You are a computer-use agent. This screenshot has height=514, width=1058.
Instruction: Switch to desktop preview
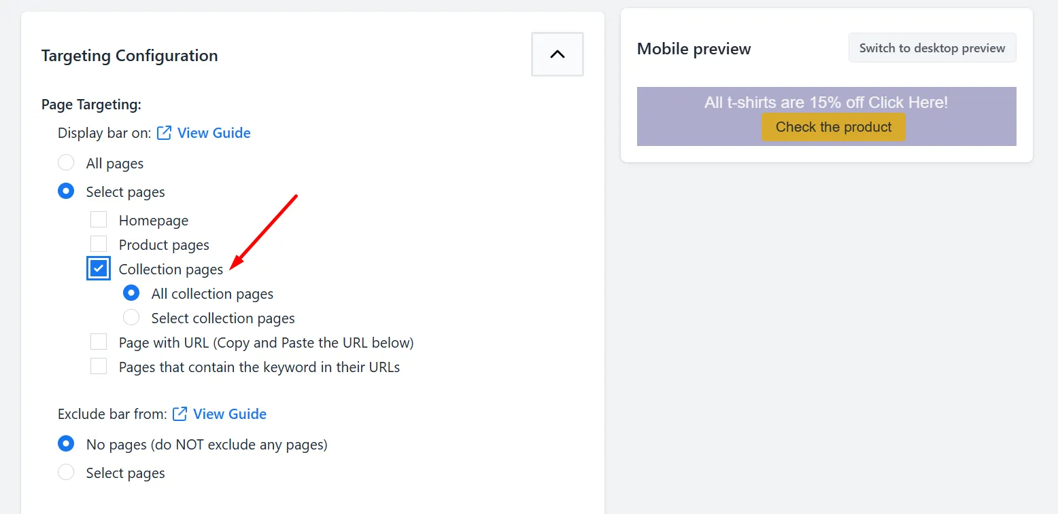tap(932, 48)
